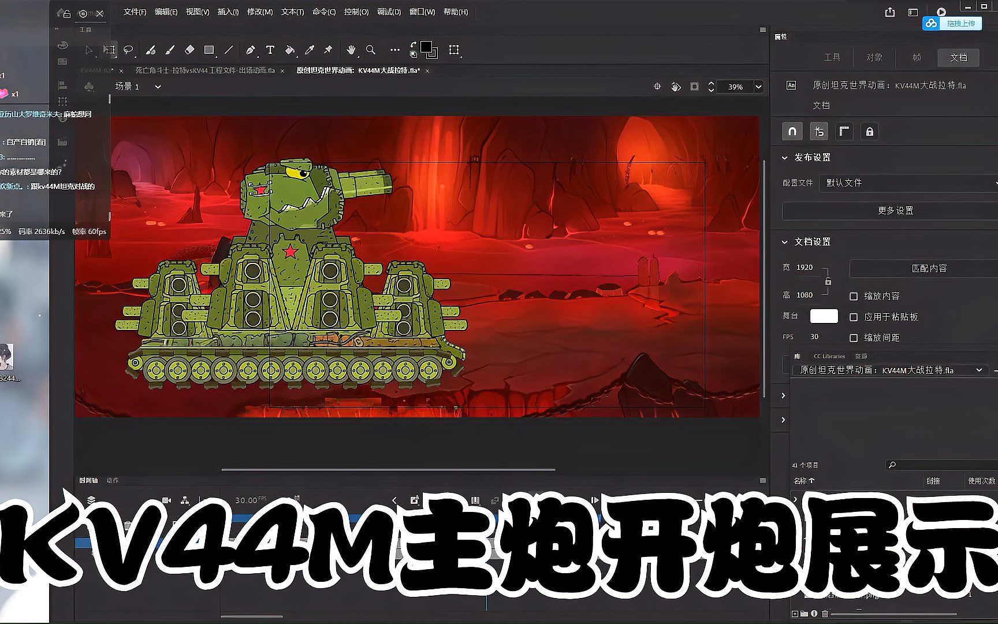The image size is (998, 624).
Task: Select the Asset Warp pin tool
Action: pos(328,50)
